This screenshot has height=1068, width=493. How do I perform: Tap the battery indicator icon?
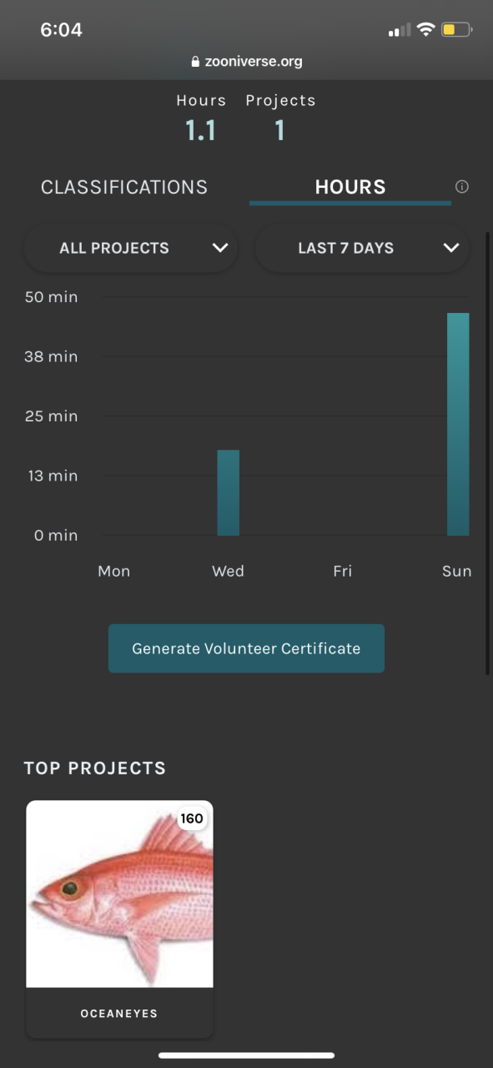[x=457, y=30]
